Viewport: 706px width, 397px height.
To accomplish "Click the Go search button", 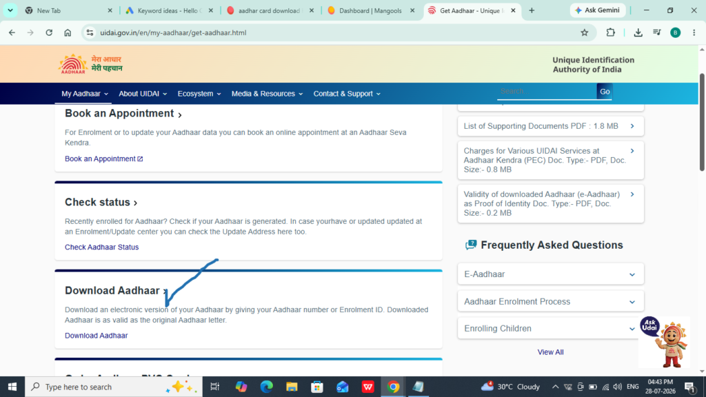I will coord(605,92).
